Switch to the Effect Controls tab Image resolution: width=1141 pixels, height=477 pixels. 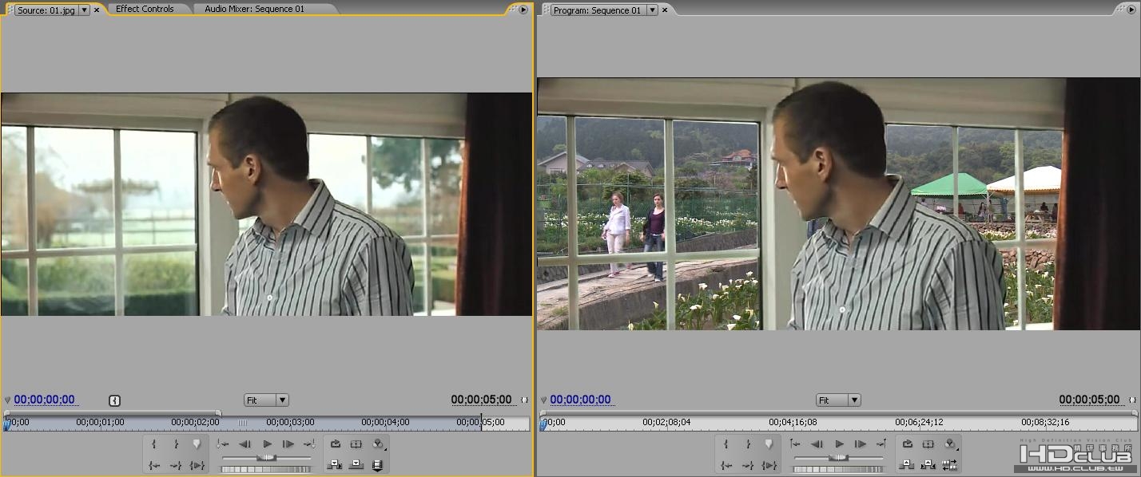(x=145, y=9)
